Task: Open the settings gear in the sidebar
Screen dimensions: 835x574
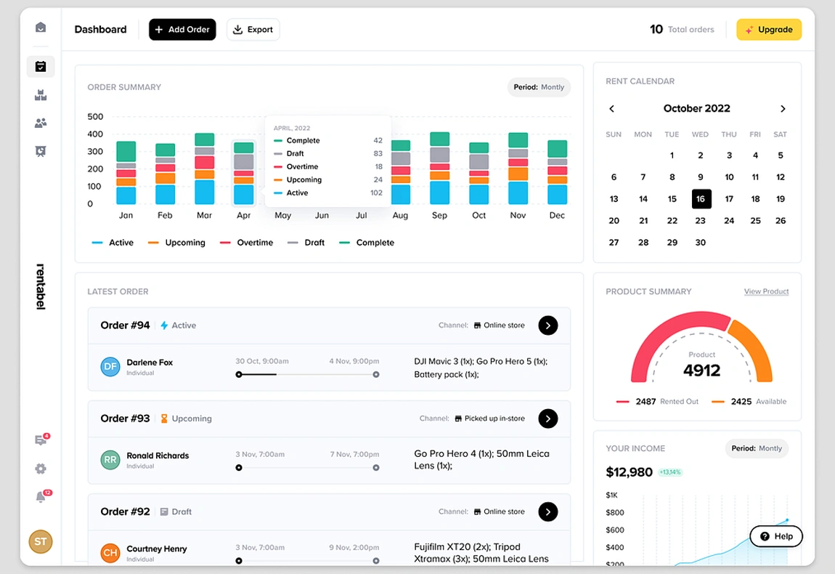Action: [x=41, y=468]
